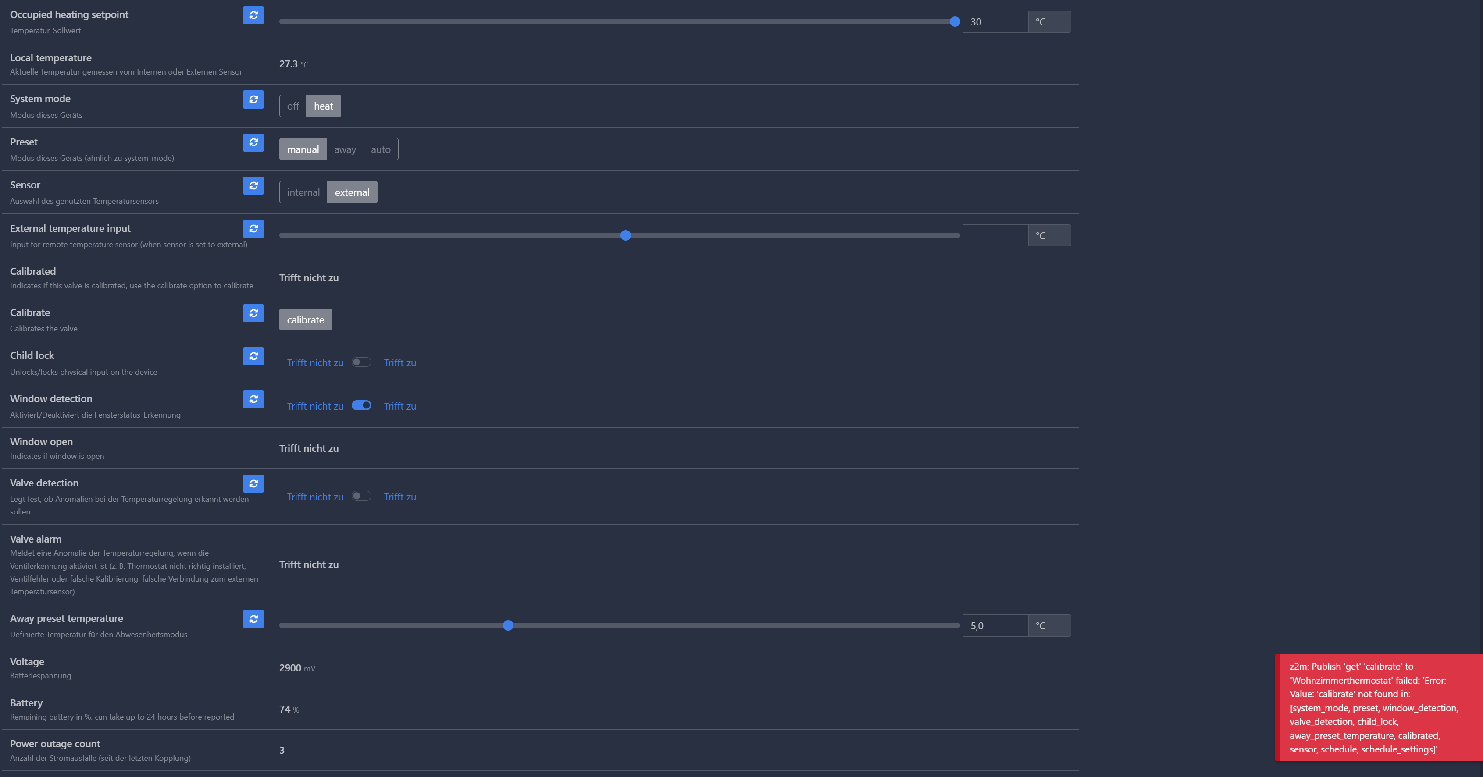Viewport: 1483px width, 777px height.
Task: Select the away preset
Action: [345, 149]
